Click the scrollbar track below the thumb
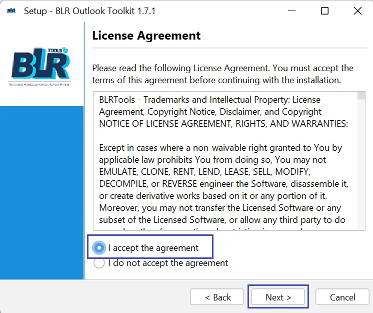The height and width of the screenshot is (313, 373). pos(361,165)
